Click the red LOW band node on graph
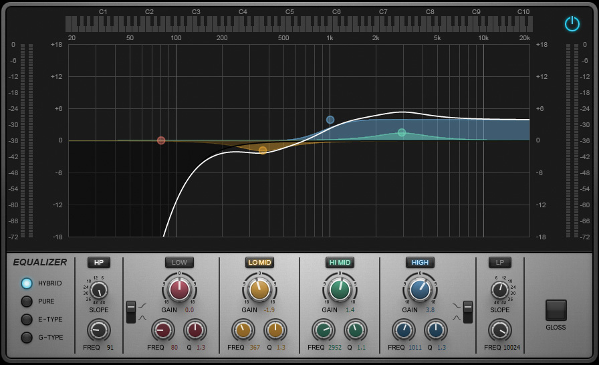The image size is (599, 365). tap(161, 140)
